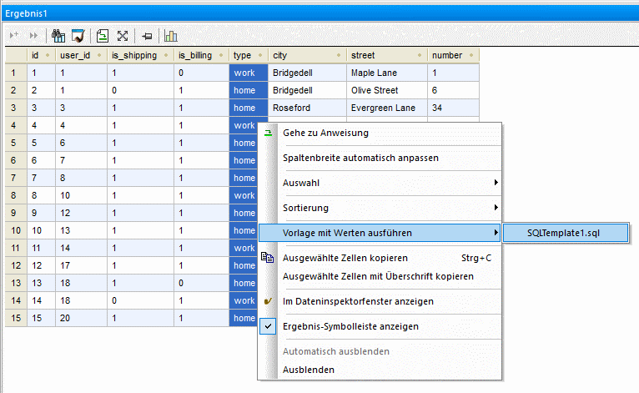Open sort dropdown on street column header

[420, 55]
